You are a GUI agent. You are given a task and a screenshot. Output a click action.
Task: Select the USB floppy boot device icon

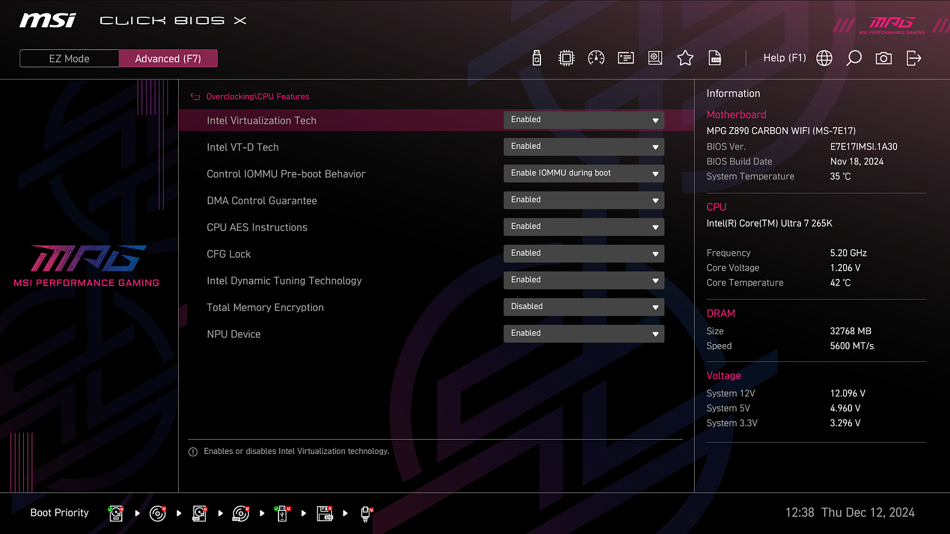pyautogui.click(x=325, y=513)
